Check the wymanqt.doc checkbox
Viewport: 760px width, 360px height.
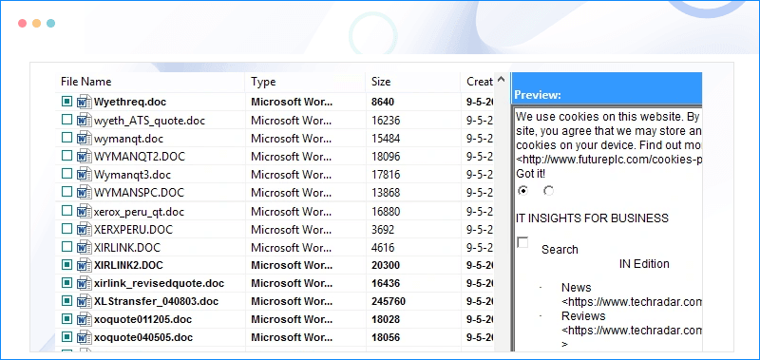coord(66,138)
